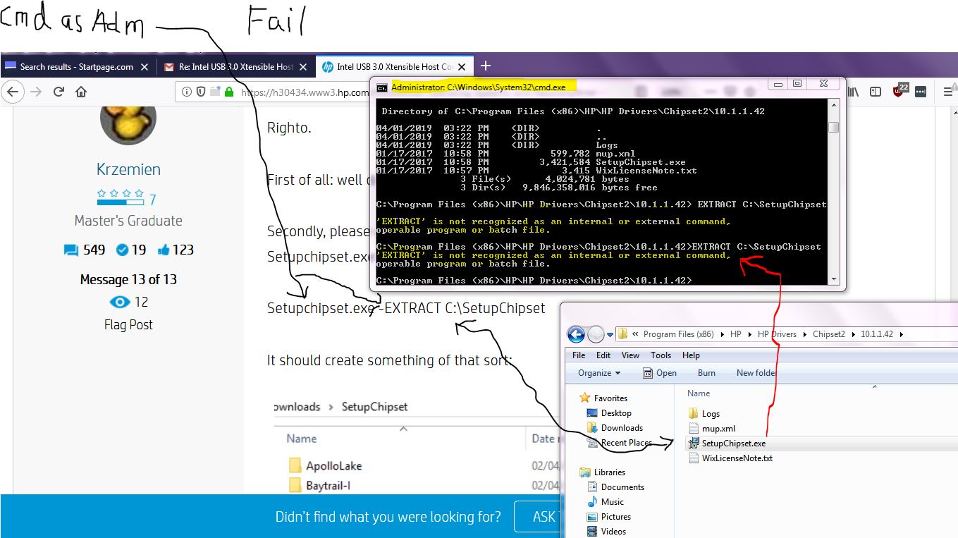
Task: Open the recent pages dropdown arrow in Explorer
Action: tap(610, 335)
